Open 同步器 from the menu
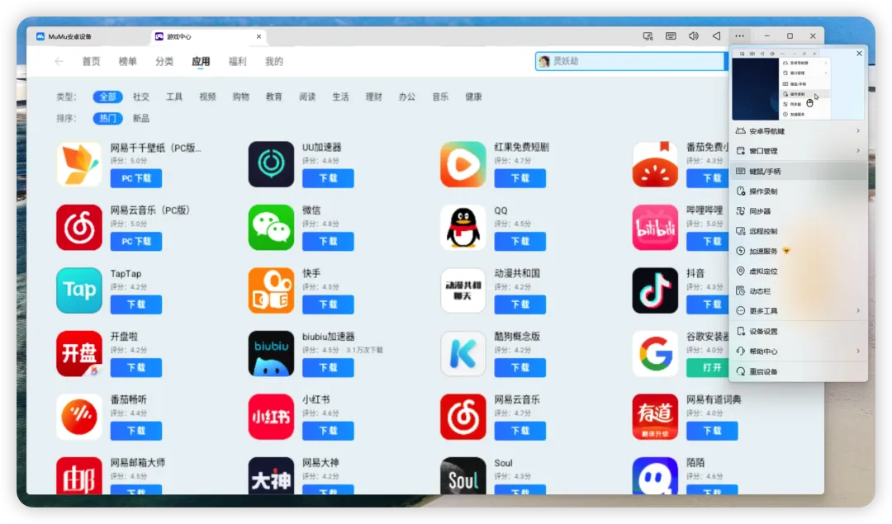Screen dimensions: 892x524 (799, 211)
